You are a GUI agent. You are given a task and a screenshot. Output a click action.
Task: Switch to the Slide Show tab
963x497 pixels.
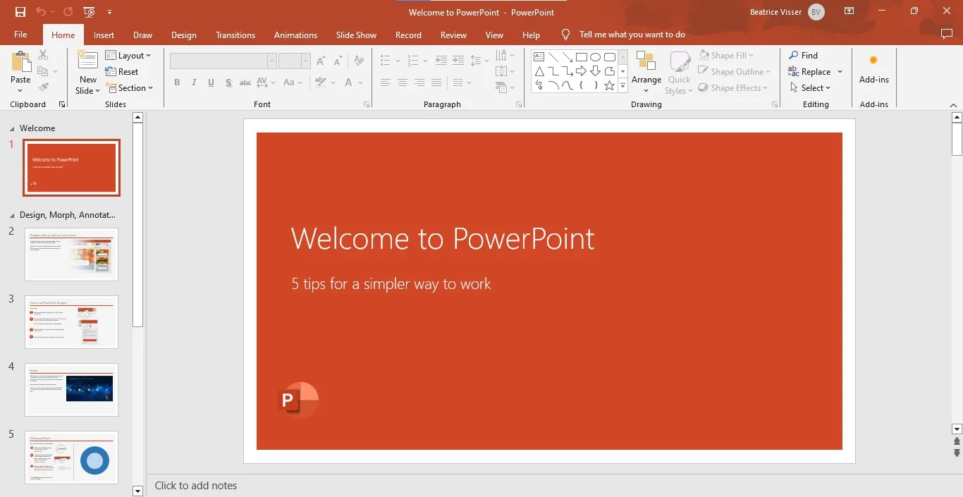click(x=356, y=35)
